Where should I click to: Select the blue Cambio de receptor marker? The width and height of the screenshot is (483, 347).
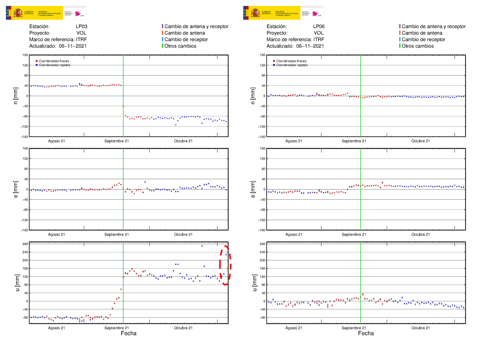pos(163,40)
